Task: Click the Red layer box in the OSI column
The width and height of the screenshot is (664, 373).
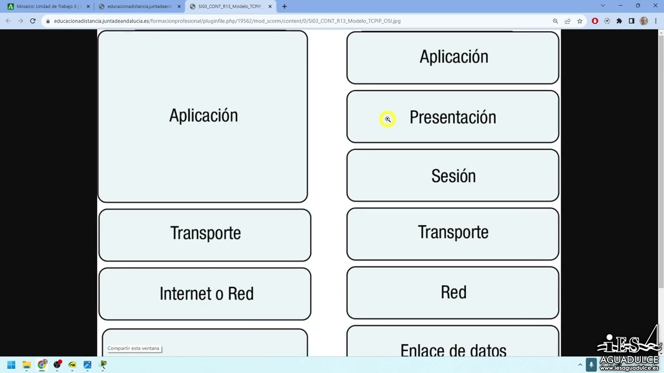Action: [453, 293]
